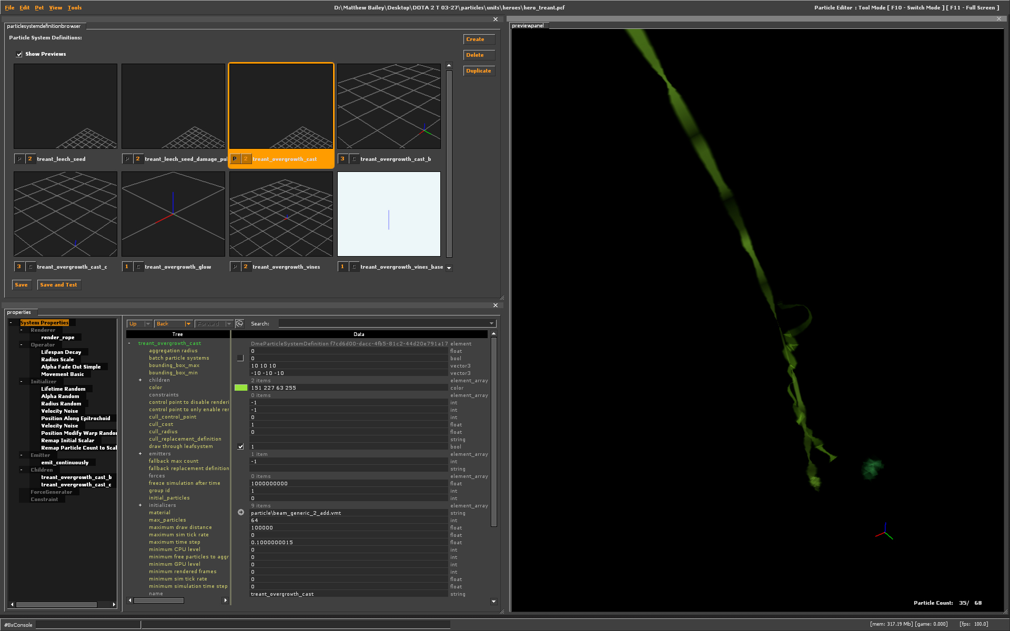Click the Create button
The height and width of the screenshot is (631, 1010).
pyautogui.click(x=479, y=39)
